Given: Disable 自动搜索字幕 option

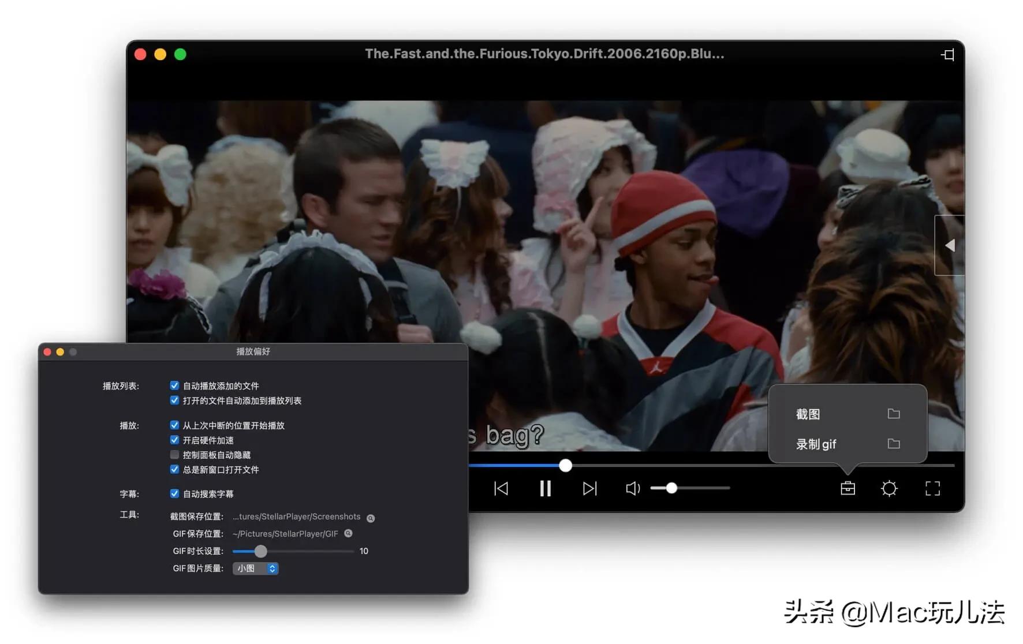Looking at the screenshot, I should point(174,493).
